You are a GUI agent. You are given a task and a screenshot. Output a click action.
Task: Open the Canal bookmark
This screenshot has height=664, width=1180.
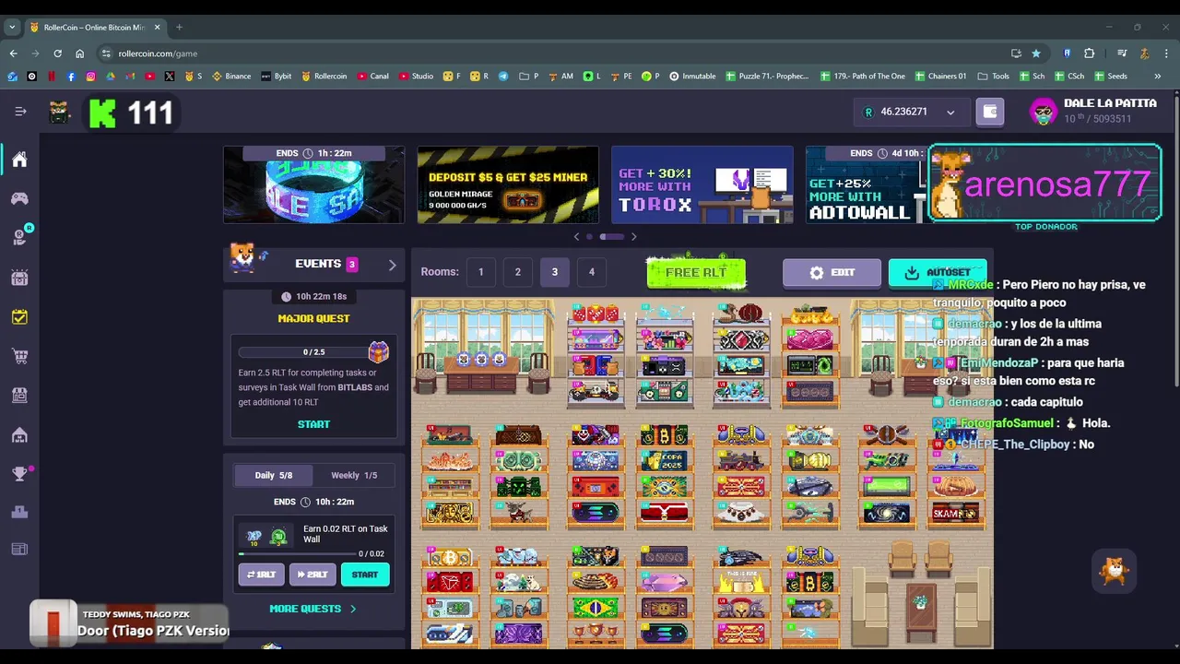click(x=372, y=77)
